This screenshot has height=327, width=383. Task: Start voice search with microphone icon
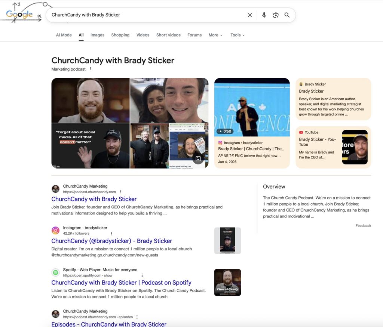tap(264, 15)
